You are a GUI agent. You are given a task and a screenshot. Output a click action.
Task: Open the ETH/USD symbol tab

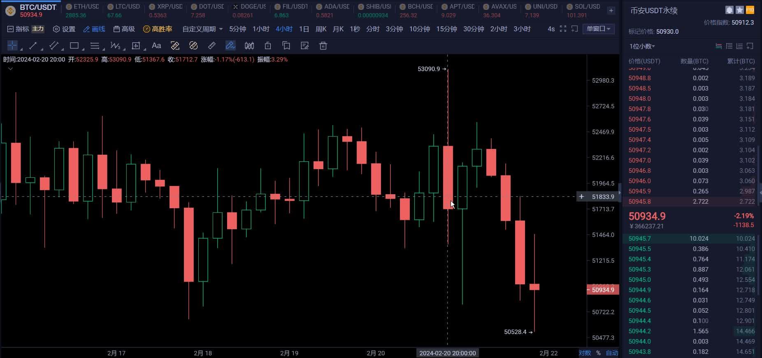click(x=82, y=11)
